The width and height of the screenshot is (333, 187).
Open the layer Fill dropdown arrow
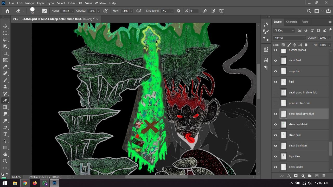pyautogui.click(x=330, y=45)
